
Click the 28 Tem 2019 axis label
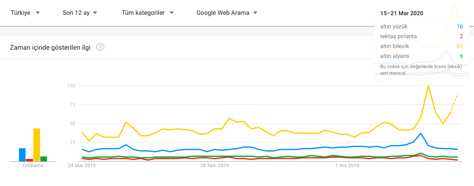coord(215,165)
